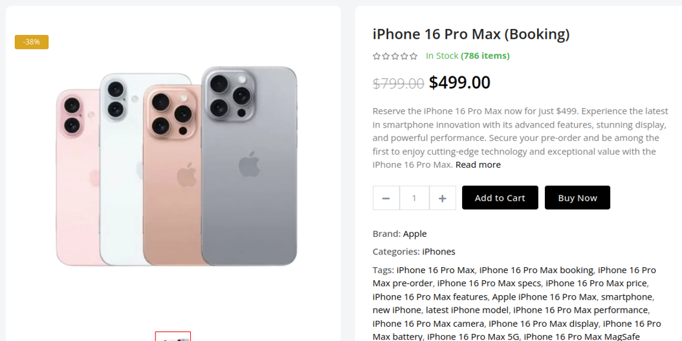Open the "iPhone 16 Pro Max display" tag
Image resolution: width=682 pixels, height=341 pixels.
pyautogui.click(x=543, y=324)
